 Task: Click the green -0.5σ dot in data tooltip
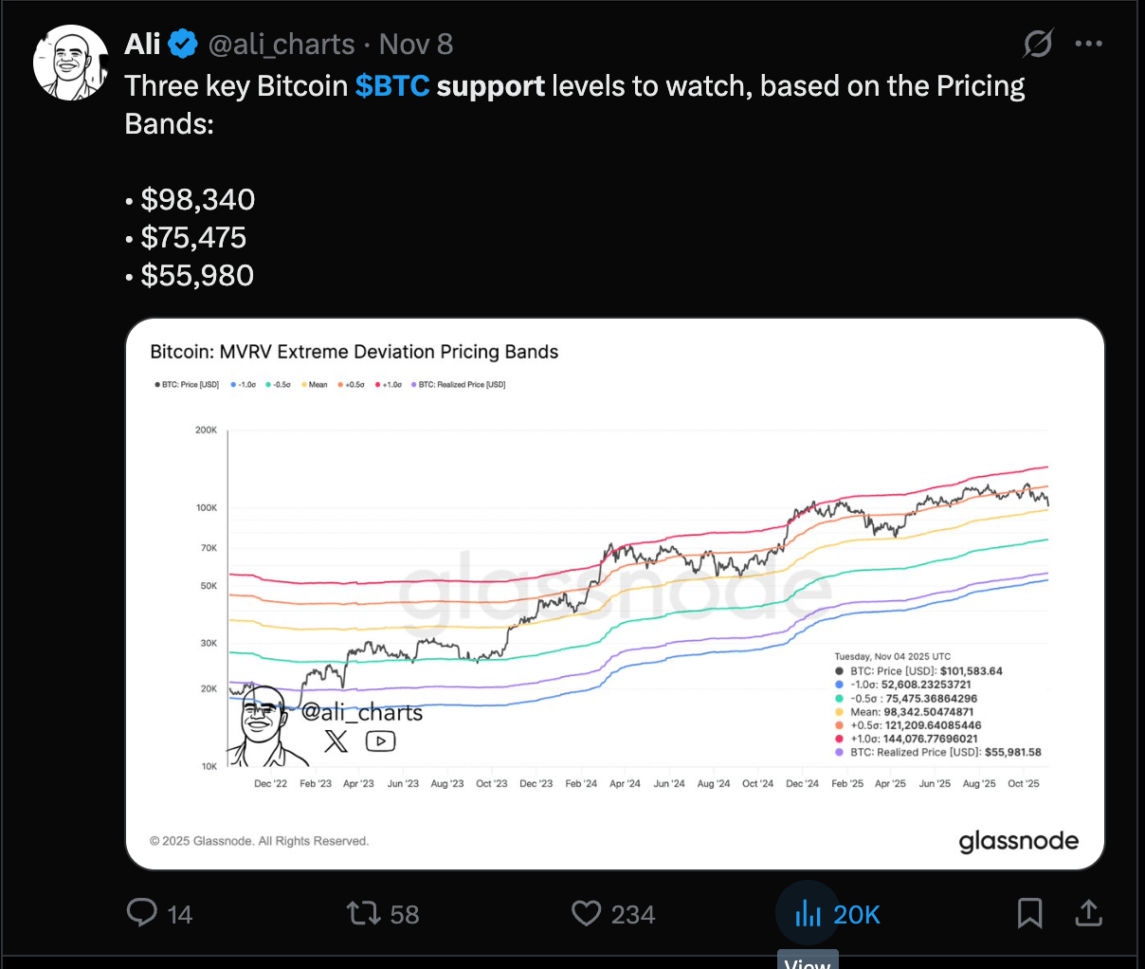[x=839, y=698]
